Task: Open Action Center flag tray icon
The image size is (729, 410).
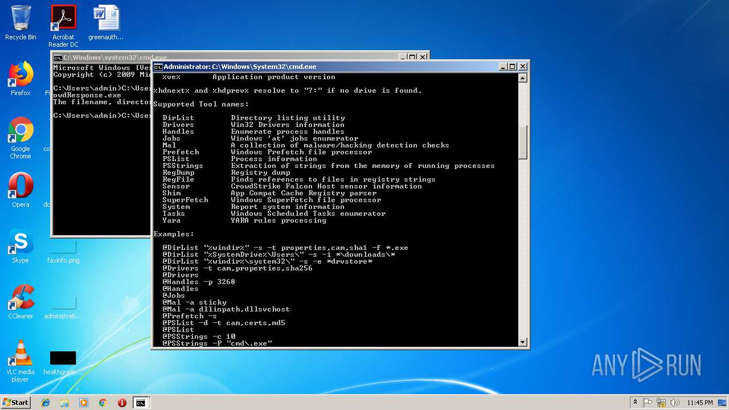Action: [648, 403]
